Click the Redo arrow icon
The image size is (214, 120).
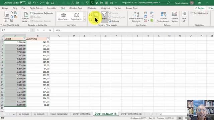coord(41,3)
